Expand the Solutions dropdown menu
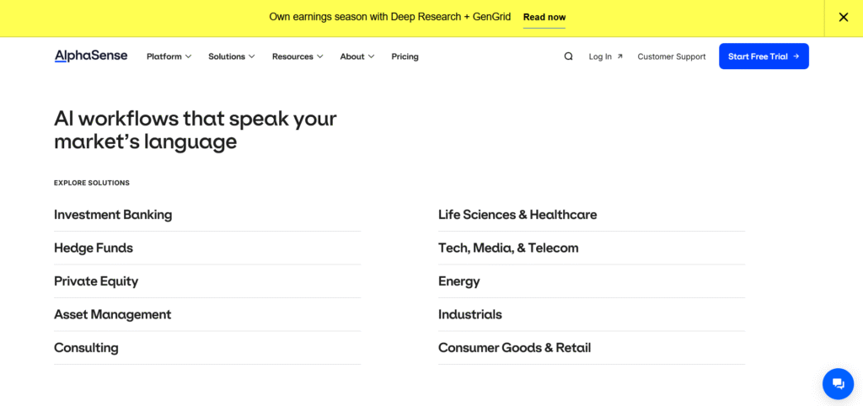 point(231,56)
